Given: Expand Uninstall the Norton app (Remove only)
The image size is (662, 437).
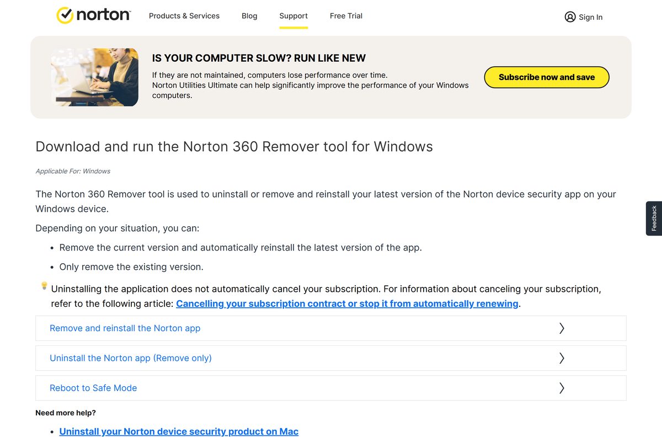Looking at the screenshot, I should coord(330,358).
